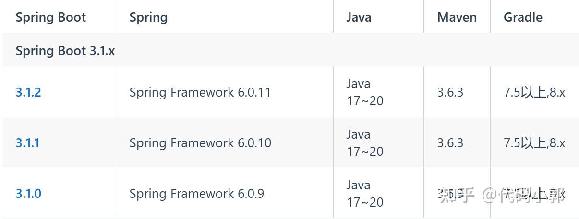Select the Spring Framework 6.0.9 cell
The width and height of the screenshot is (579, 219).
196,193
